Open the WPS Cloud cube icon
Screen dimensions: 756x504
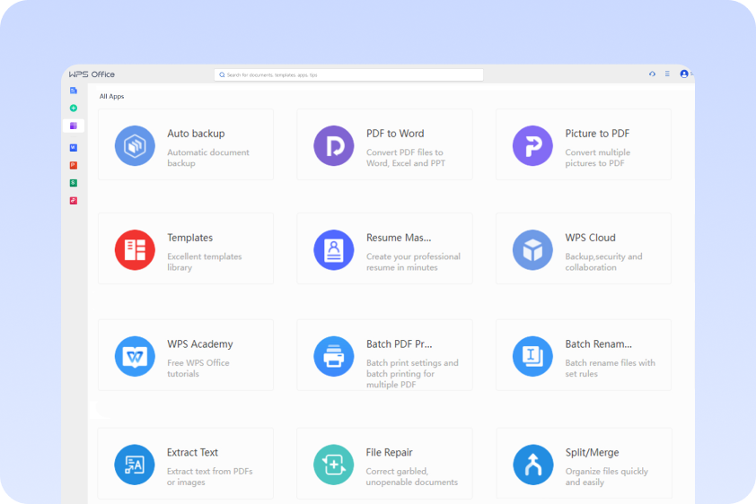coord(532,250)
